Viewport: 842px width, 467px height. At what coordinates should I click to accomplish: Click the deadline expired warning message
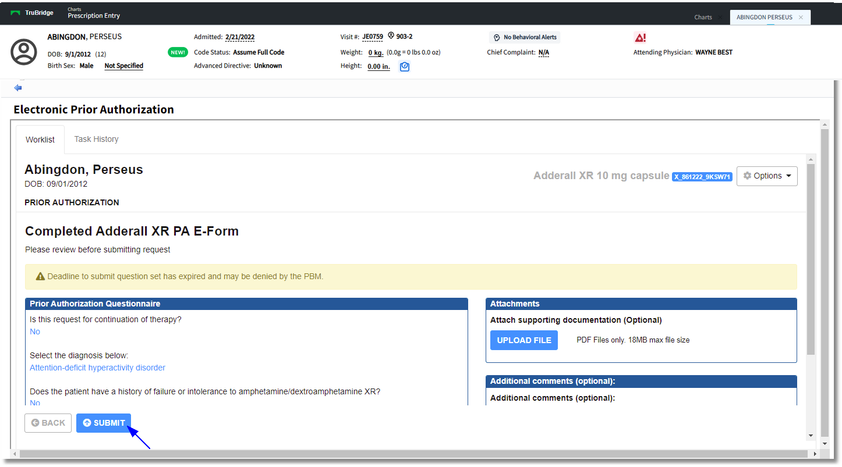click(x=411, y=277)
